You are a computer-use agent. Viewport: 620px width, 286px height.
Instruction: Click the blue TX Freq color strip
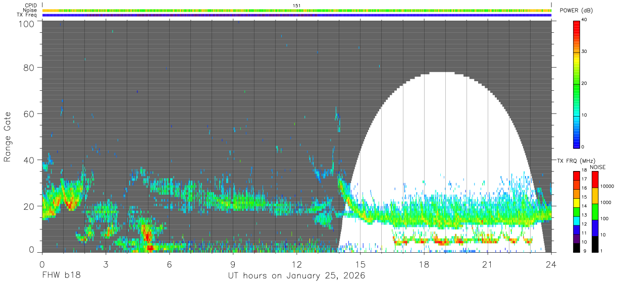[x=298, y=15]
